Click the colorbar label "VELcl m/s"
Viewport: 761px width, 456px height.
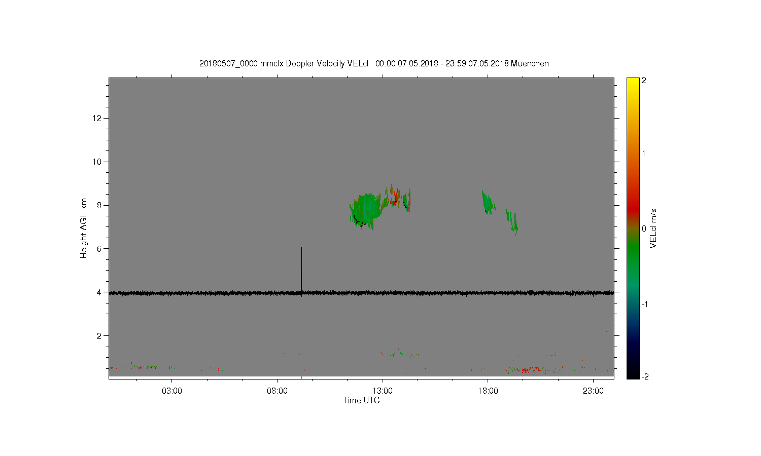click(653, 229)
